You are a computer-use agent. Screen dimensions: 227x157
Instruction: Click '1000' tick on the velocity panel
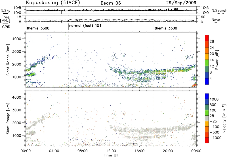(x=16, y=135)
